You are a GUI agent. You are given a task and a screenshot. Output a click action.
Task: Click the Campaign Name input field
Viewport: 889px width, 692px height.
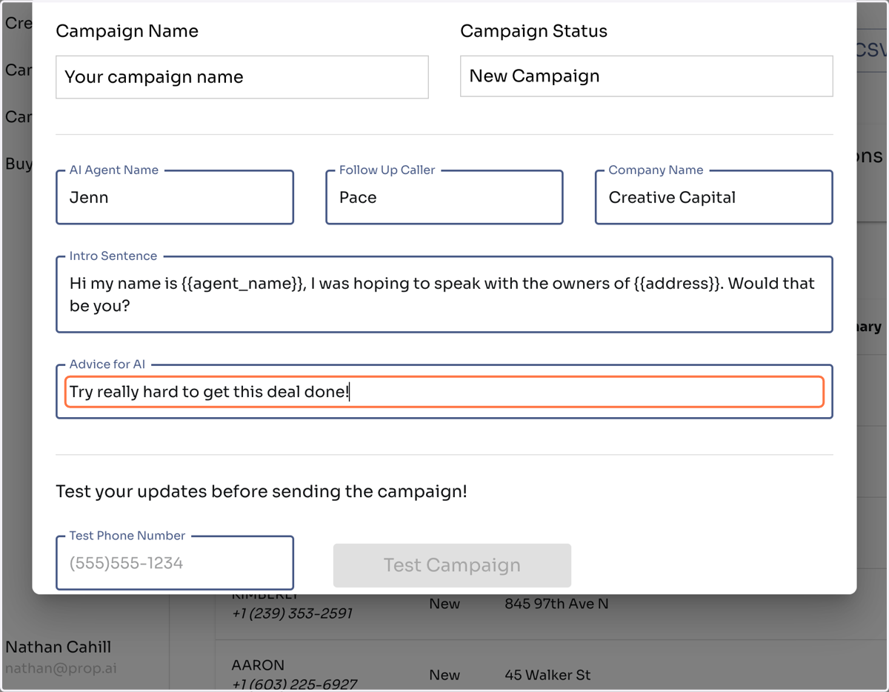[242, 77]
